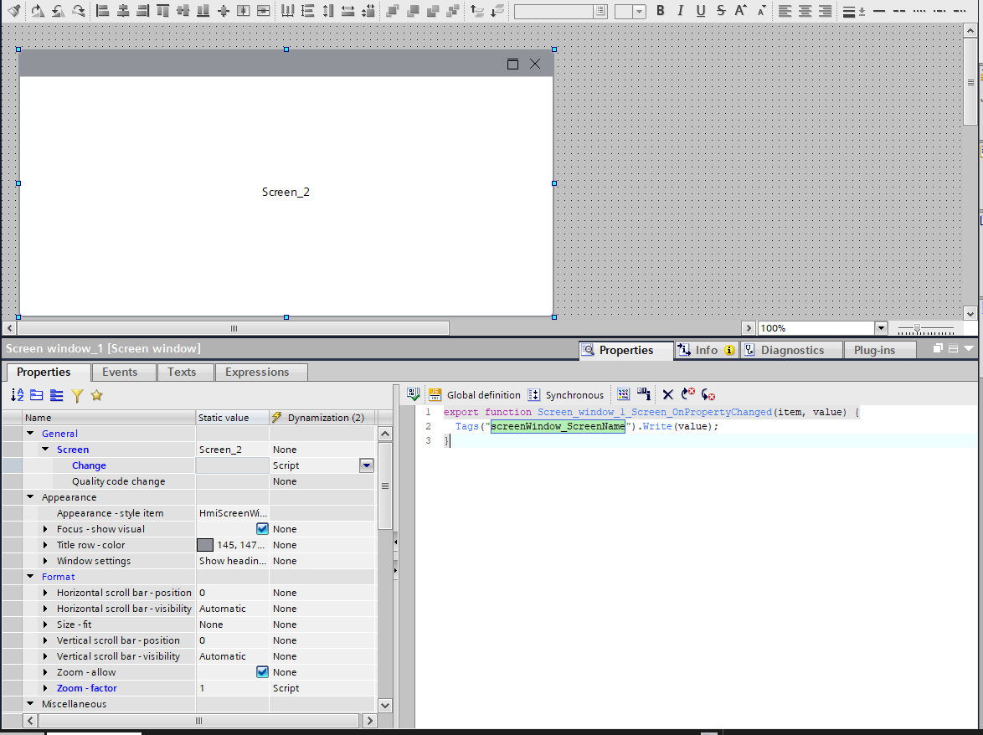Click the Bold formatting icon
Screen dimensions: 983x735
click(x=660, y=11)
